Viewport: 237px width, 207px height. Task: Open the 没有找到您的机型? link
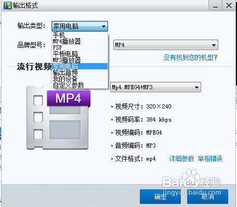pos(190,57)
